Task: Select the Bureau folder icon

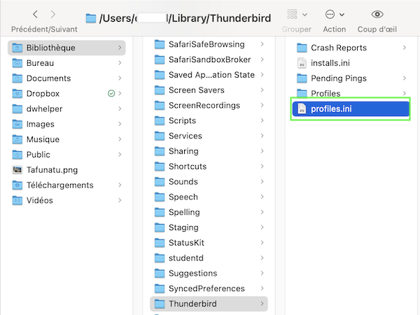Action: [x=17, y=63]
